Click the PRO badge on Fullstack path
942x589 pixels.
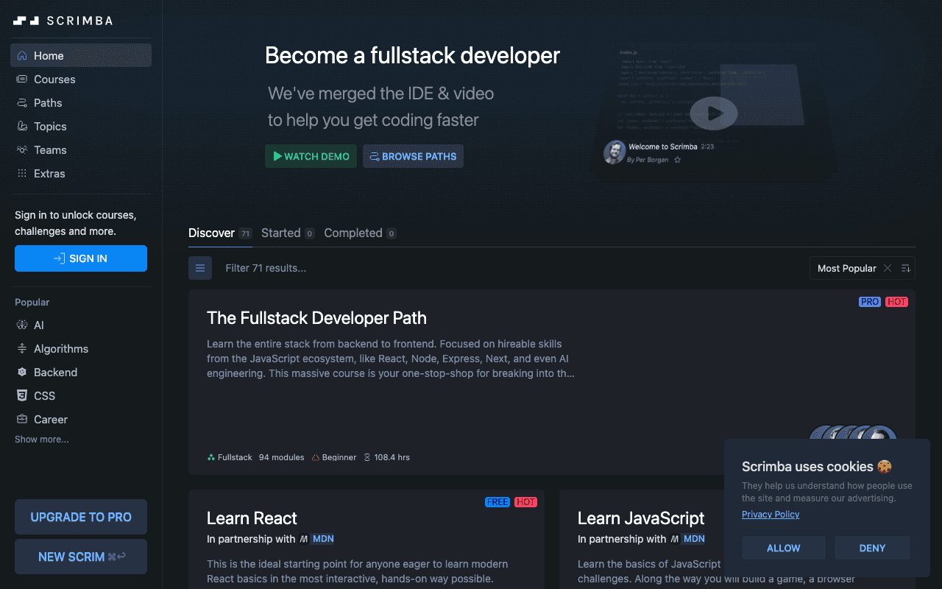click(x=870, y=302)
